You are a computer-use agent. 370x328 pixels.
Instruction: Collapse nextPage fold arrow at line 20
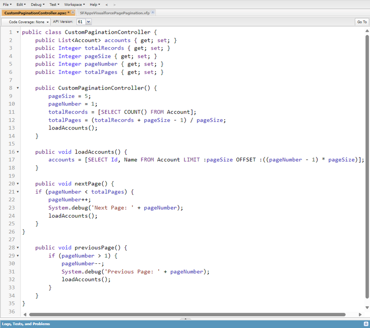click(x=18, y=183)
